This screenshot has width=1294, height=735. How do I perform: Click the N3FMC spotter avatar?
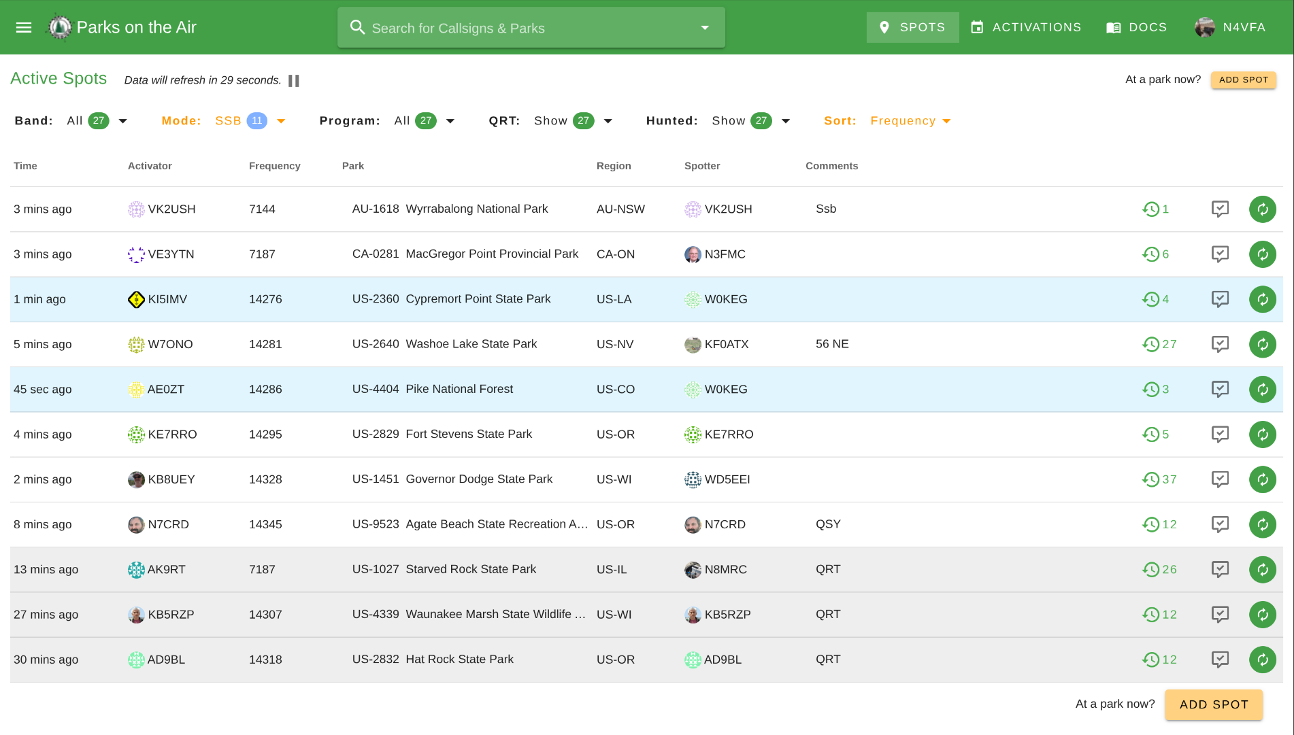(693, 254)
